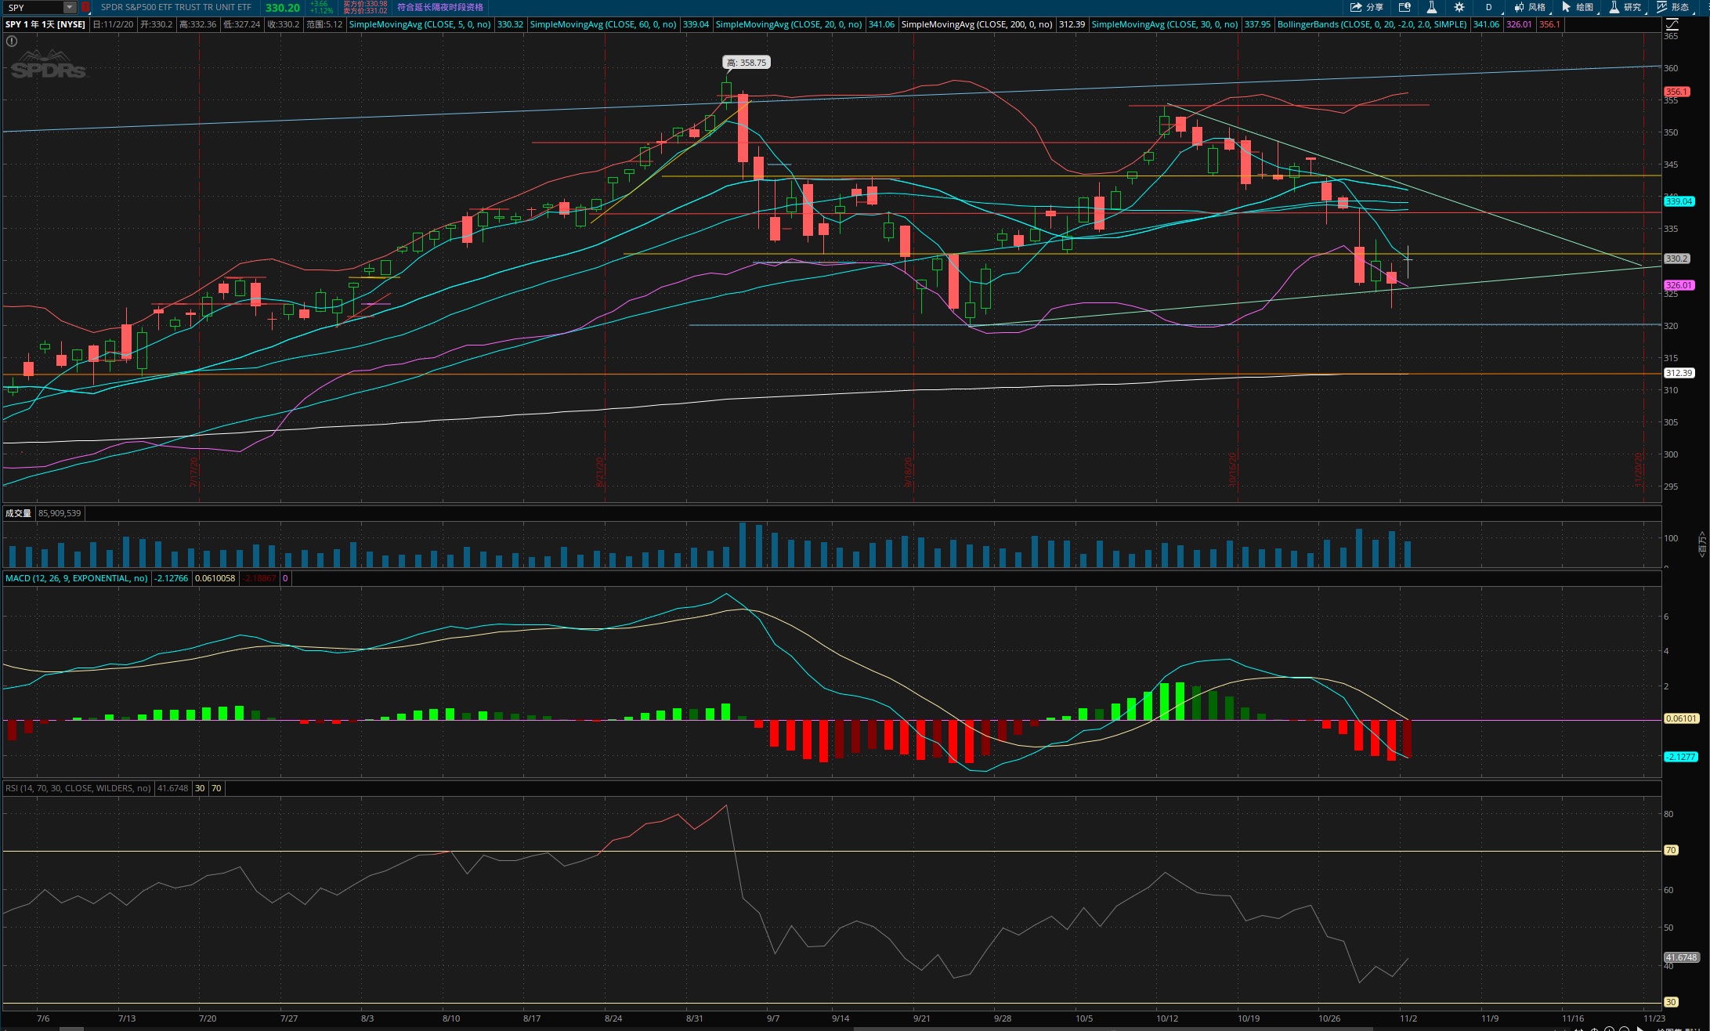This screenshot has width=1710, height=1031.
Task: Select SimpleMovingAvg (CLOSE, 5, 0, no) study label
Action: click(x=420, y=24)
